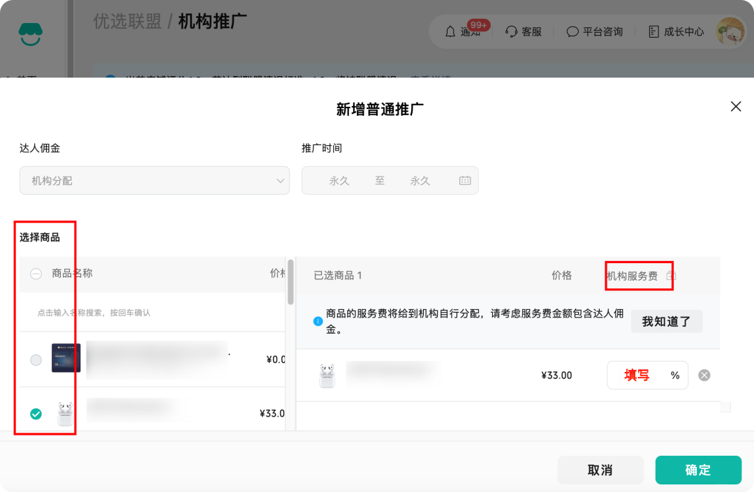Screen dimensions: 754x492
Task: Click the 机构推广 breadcrumb title
Action: (212, 22)
